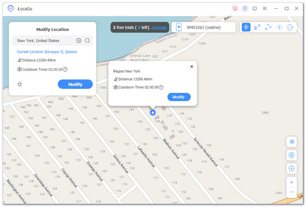
Task: Click the snowflake cooldown button on map
Action: coord(292,141)
